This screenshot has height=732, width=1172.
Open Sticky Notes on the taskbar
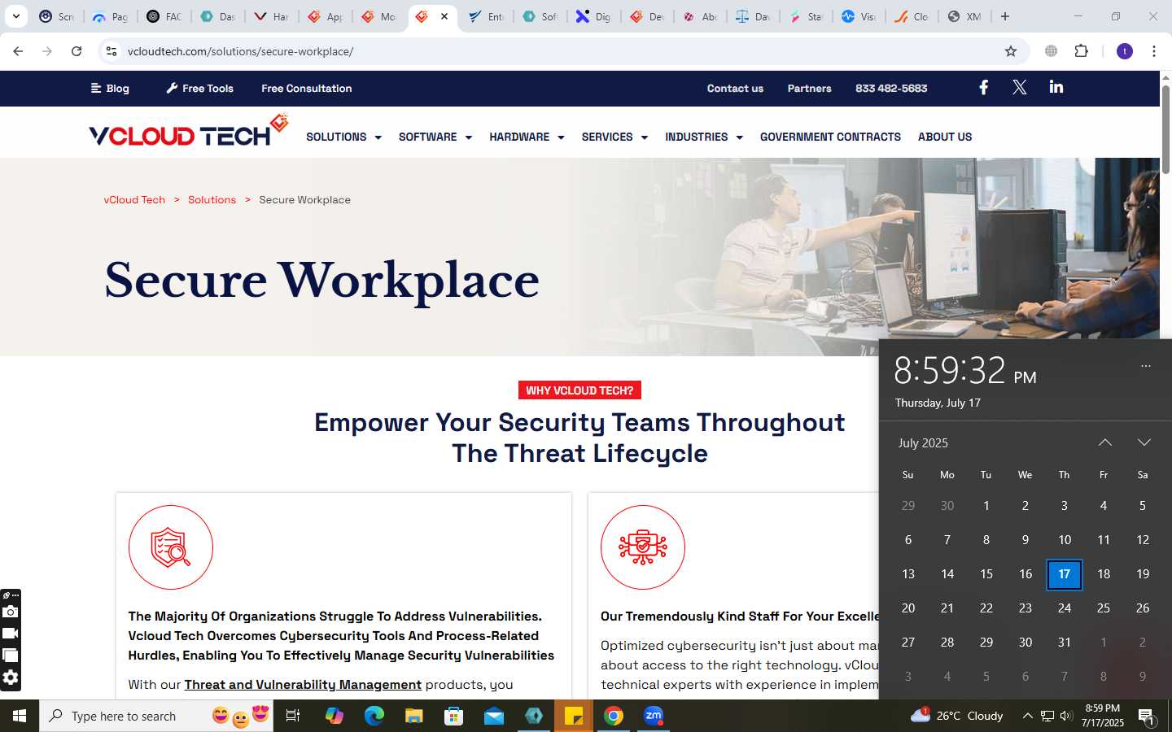[x=574, y=716]
